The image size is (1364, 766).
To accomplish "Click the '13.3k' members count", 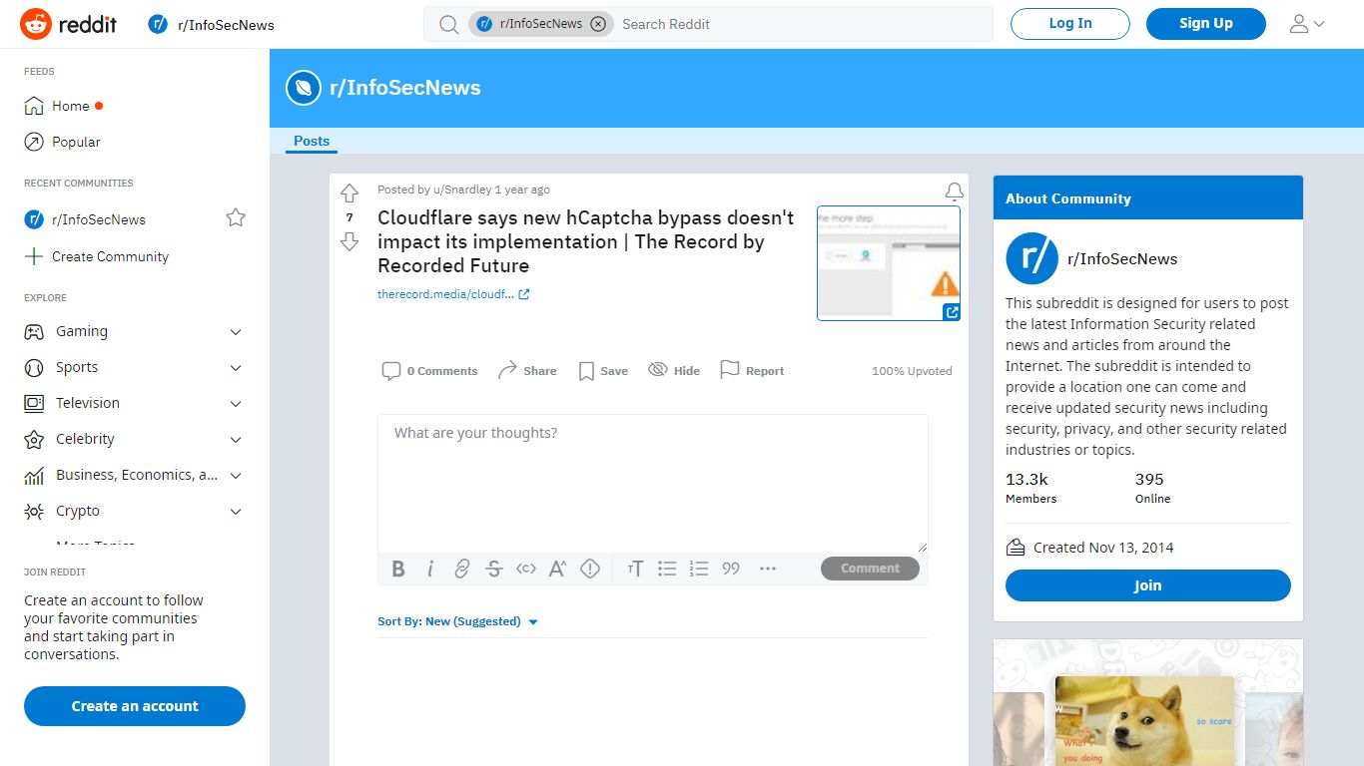I will click(x=1026, y=480).
